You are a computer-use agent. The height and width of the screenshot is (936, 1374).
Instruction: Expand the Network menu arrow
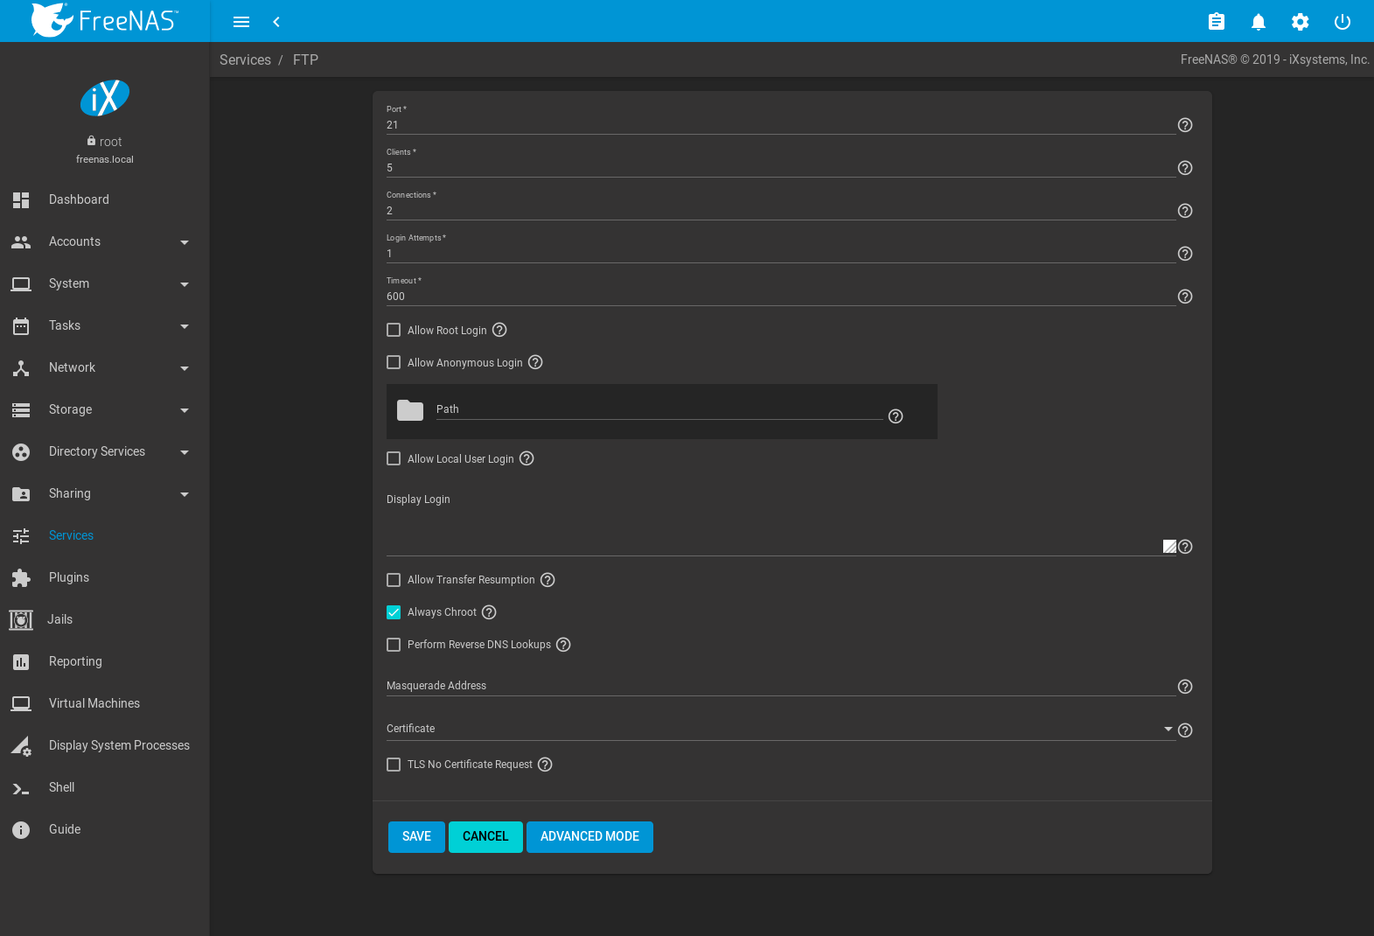click(x=185, y=368)
